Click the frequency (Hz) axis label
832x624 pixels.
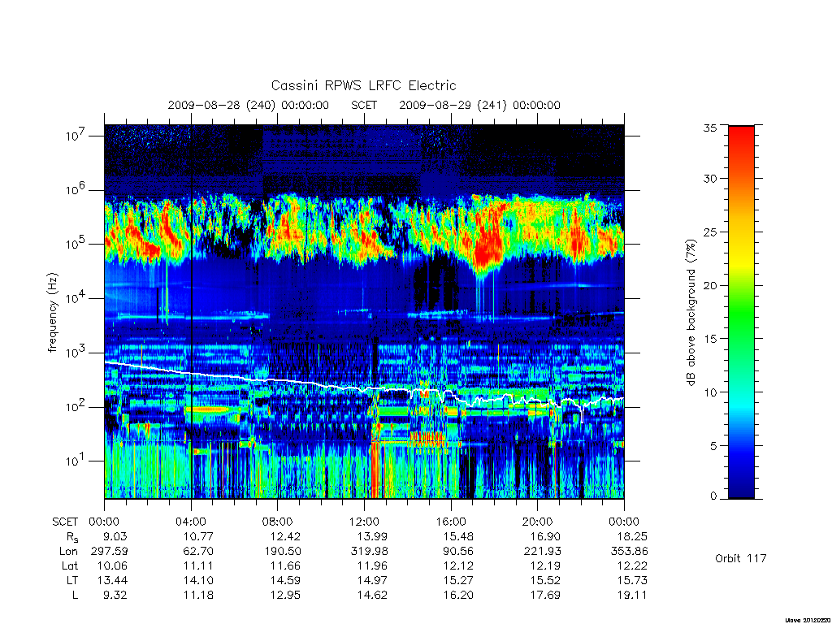click(52, 313)
